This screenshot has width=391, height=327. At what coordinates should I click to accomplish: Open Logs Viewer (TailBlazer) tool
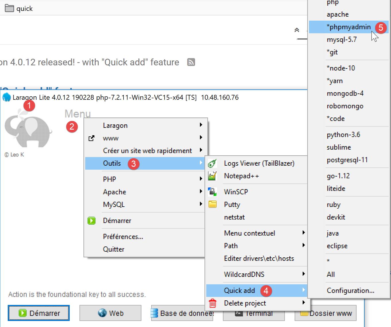pyautogui.click(x=259, y=163)
